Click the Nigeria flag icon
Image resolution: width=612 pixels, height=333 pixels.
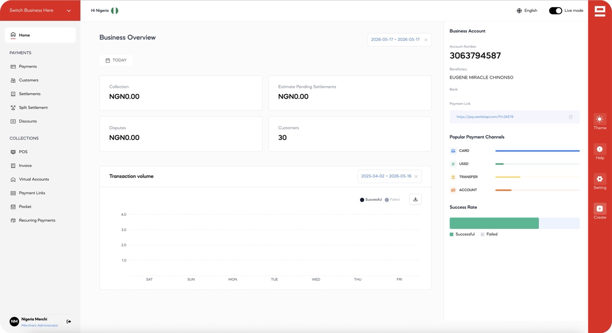click(115, 11)
